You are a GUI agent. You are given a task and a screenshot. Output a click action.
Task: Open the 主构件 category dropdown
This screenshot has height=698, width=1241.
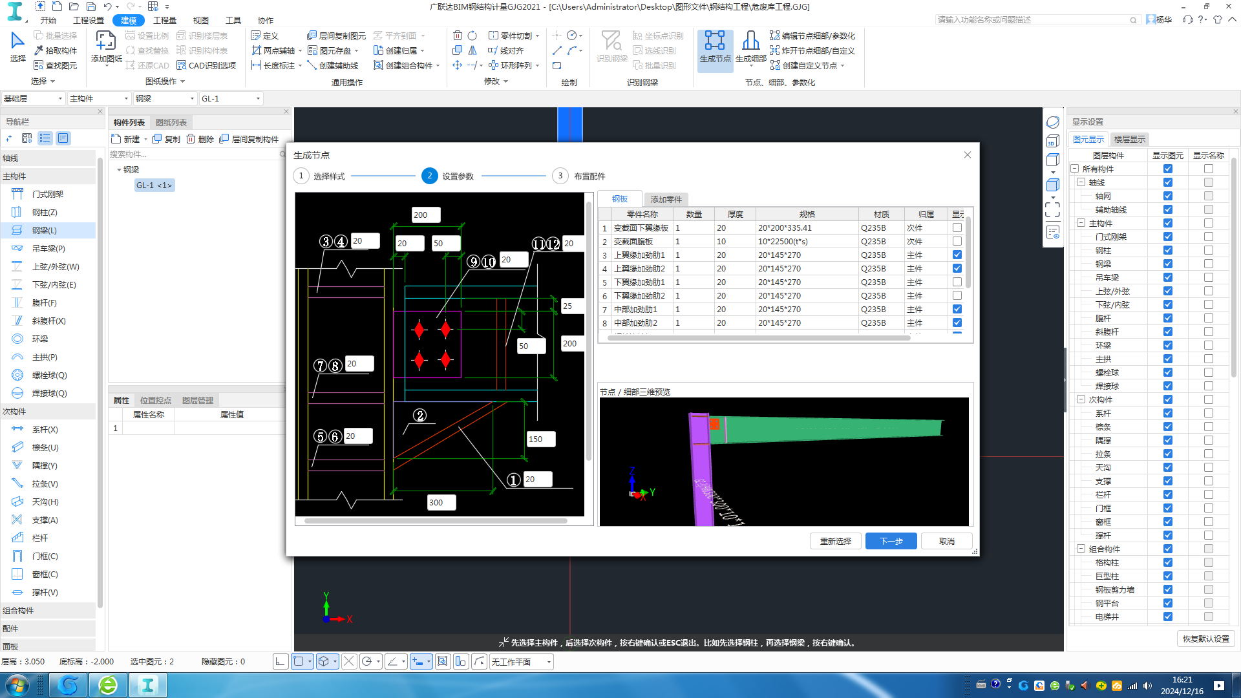pos(99,98)
